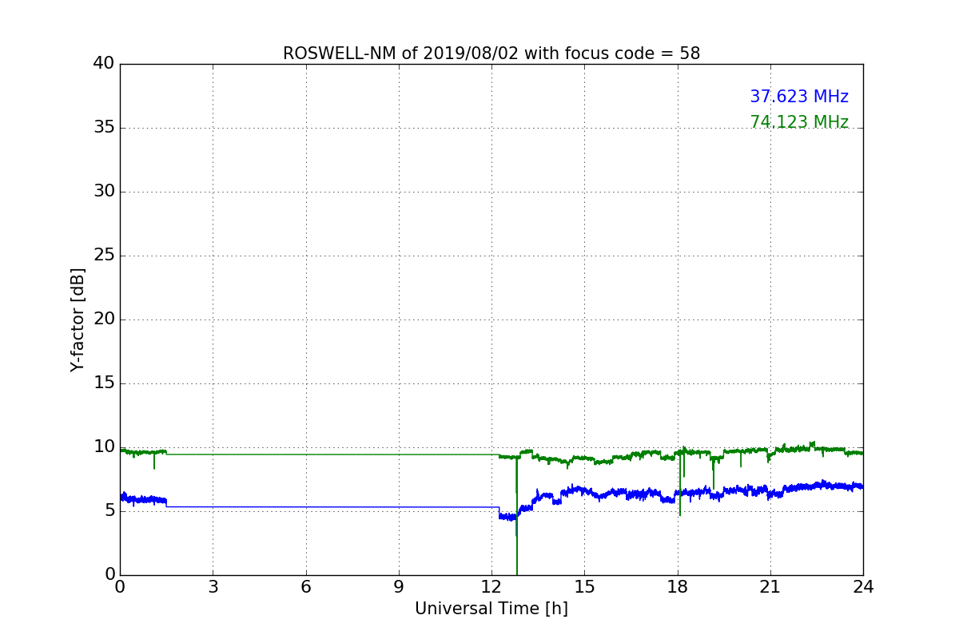Click the x-axis tick label '9'
Image resolution: width=959 pixels, height=639 pixels.
[399, 587]
